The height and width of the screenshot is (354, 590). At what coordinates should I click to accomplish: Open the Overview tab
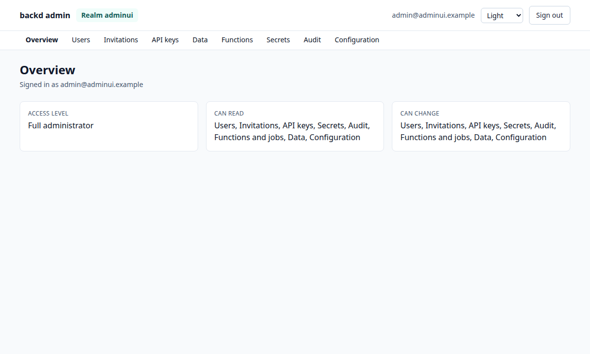click(x=42, y=40)
